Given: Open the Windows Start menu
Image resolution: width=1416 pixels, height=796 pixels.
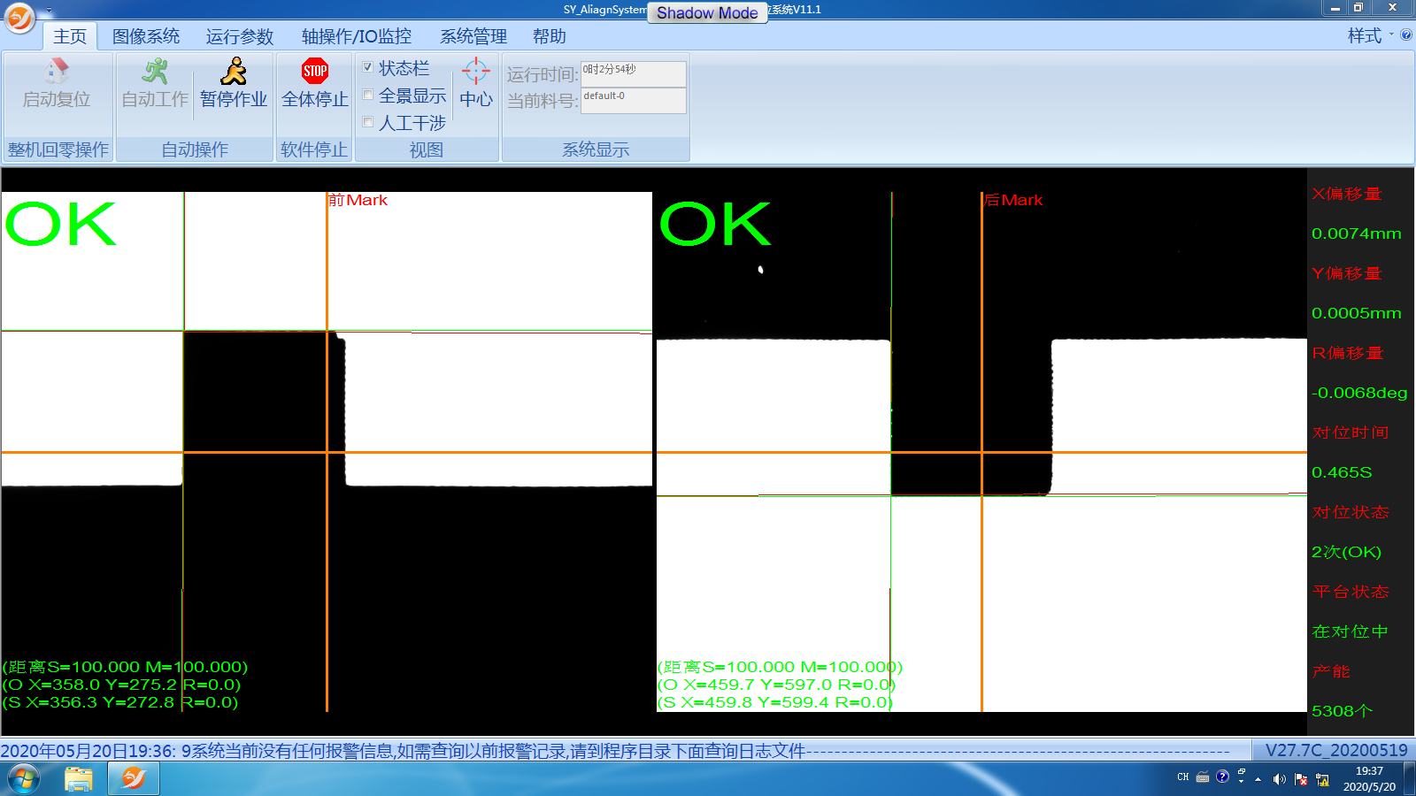Looking at the screenshot, I should click(24, 779).
